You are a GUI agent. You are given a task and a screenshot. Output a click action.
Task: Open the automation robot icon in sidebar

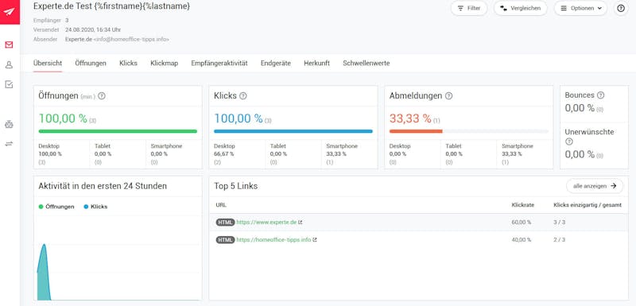click(9, 125)
